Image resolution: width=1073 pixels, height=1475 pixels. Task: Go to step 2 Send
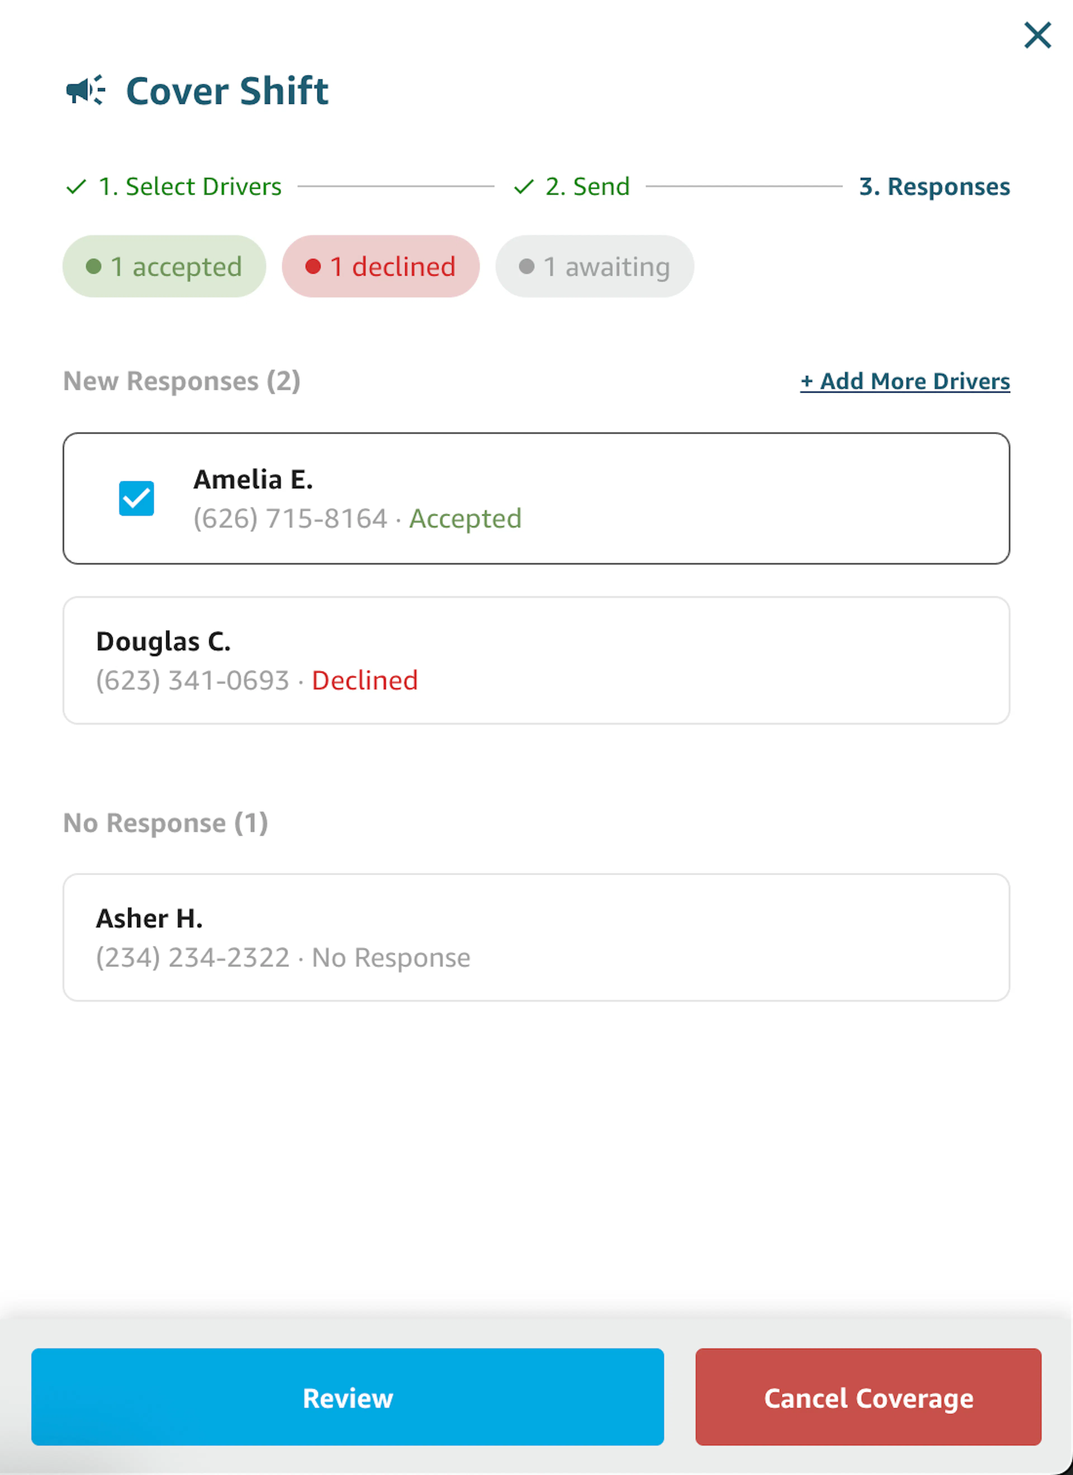pos(588,187)
